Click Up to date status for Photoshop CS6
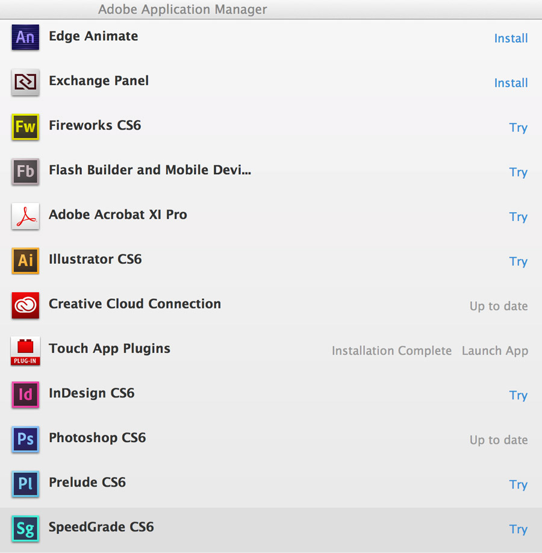The width and height of the screenshot is (542, 553). click(x=499, y=440)
